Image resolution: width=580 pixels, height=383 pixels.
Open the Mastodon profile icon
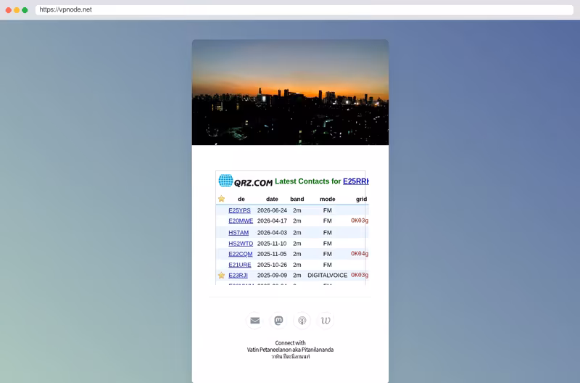[x=278, y=321]
